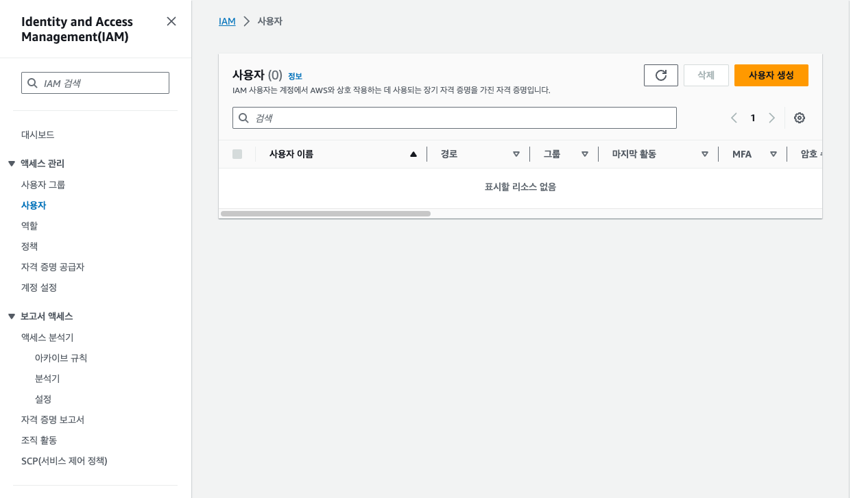The image size is (851, 498).
Task: Open SCP(서비스 제어 정책) page
Action: pos(64,461)
